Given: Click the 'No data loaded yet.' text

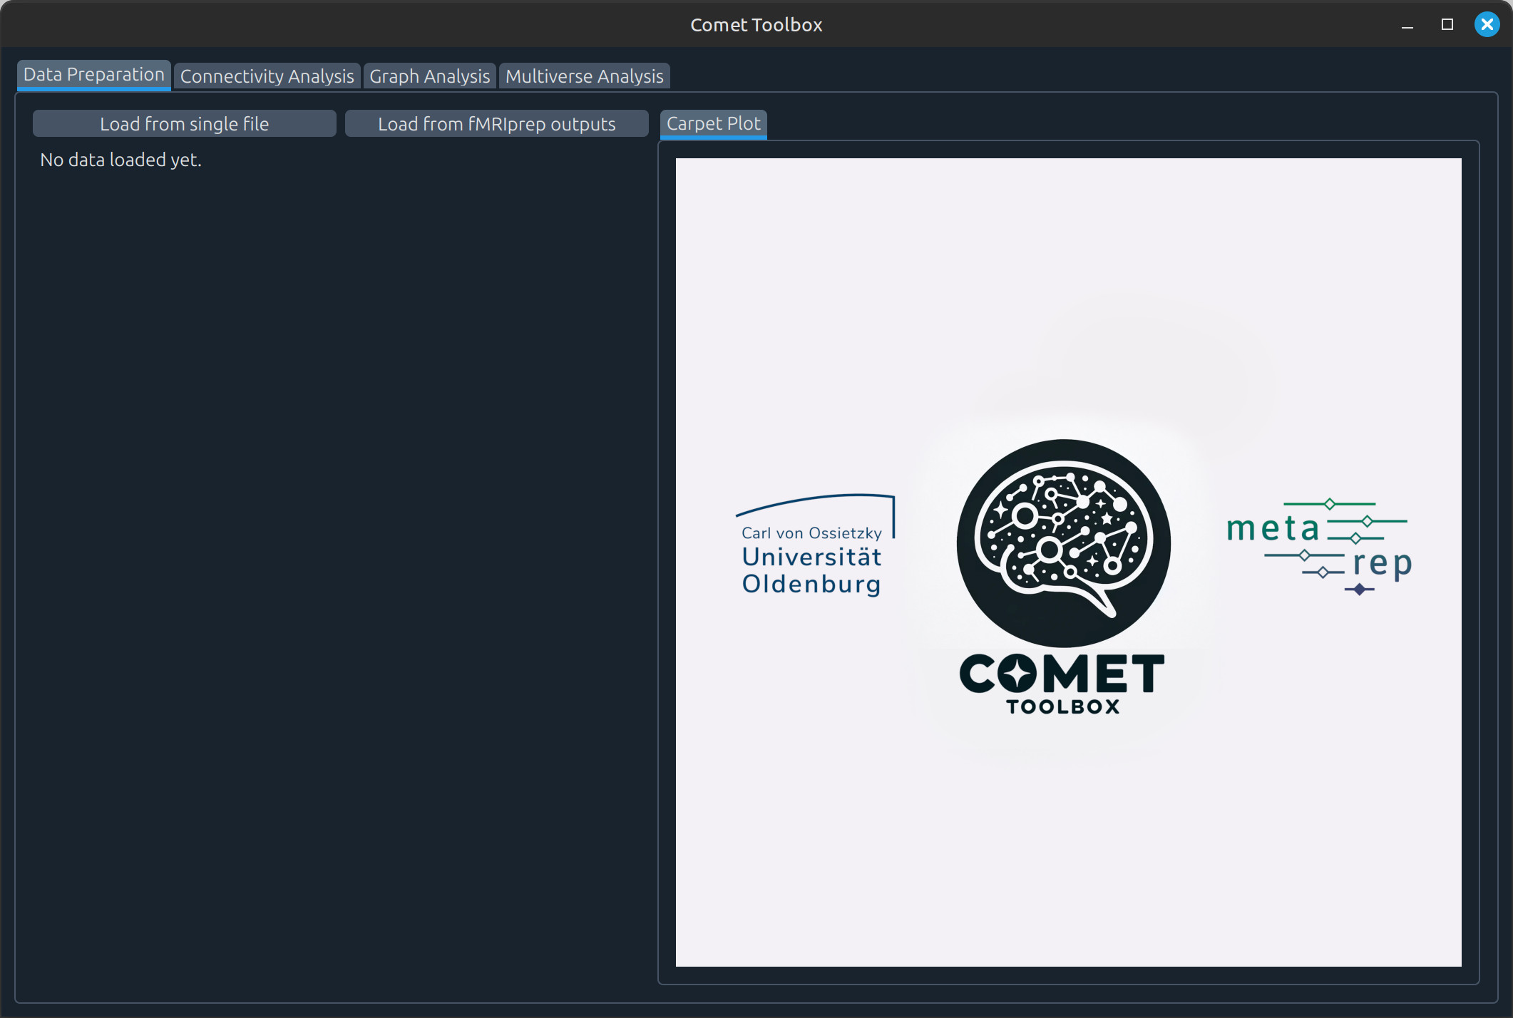Looking at the screenshot, I should [121, 160].
